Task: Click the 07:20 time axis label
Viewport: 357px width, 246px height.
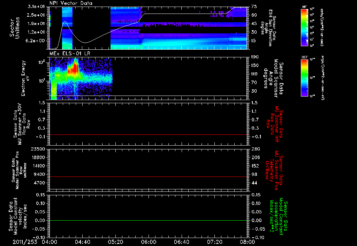Action: [215, 242]
